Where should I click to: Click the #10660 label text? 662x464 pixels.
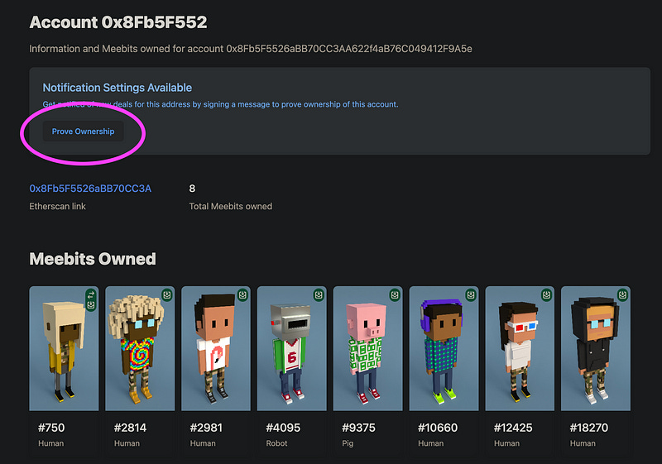[x=438, y=428]
